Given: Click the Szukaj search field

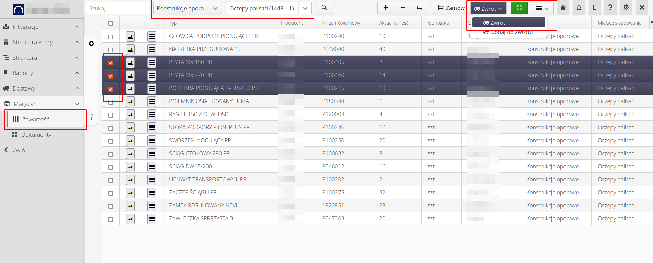Looking at the screenshot, I should 117,8.
